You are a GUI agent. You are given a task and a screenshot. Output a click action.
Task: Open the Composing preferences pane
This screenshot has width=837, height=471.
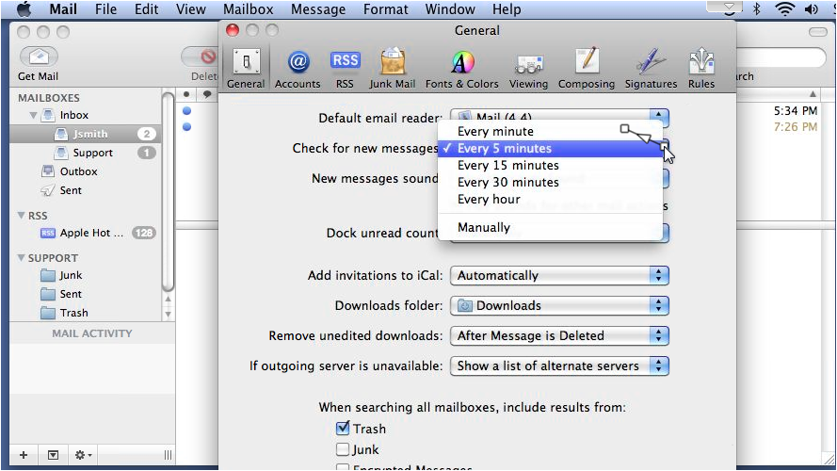click(587, 69)
